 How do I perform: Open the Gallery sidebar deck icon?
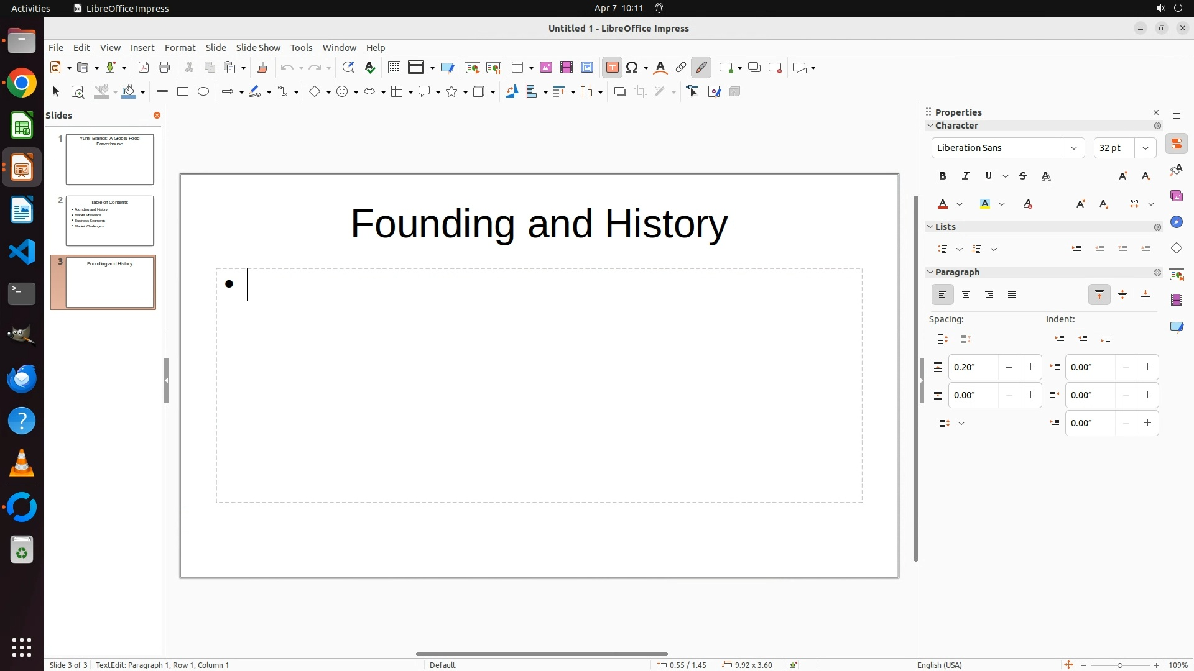pyautogui.click(x=1177, y=196)
